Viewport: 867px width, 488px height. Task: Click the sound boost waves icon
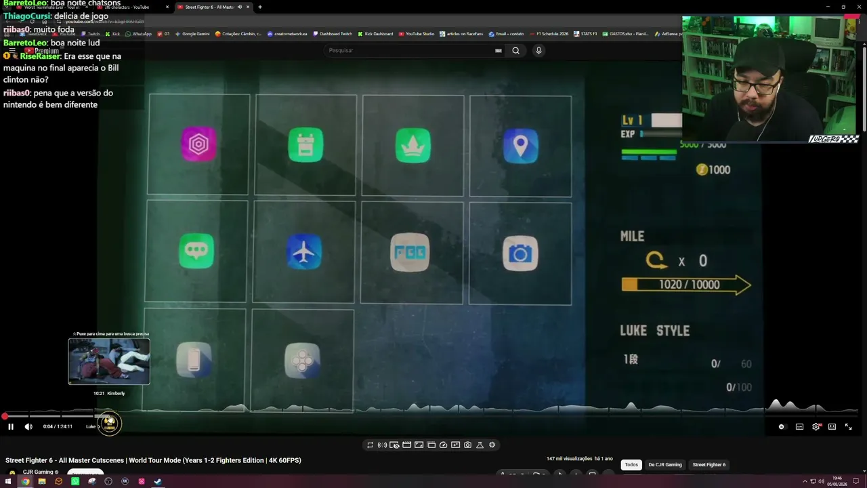[382, 445]
